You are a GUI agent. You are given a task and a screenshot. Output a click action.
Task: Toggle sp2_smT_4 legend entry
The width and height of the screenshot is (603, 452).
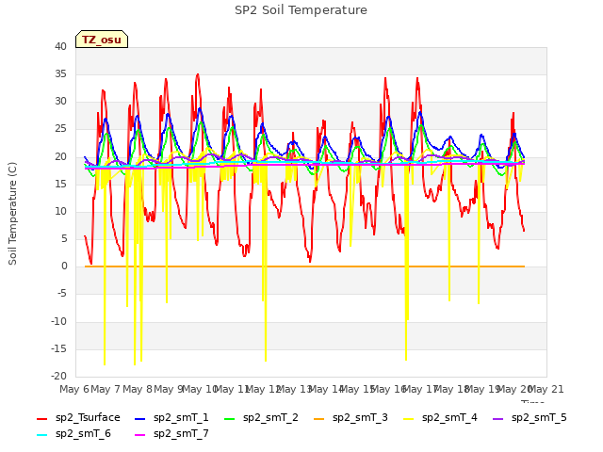click(440, 418)
